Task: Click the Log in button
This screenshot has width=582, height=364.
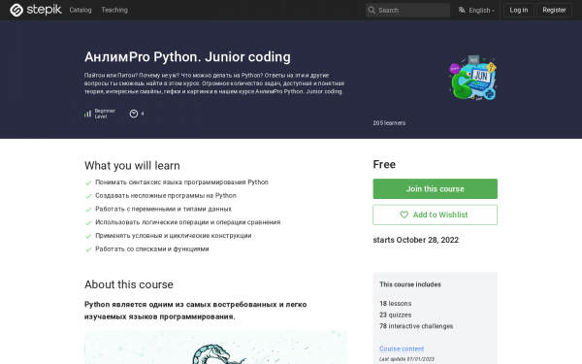Action: click(x=519, y=10)
